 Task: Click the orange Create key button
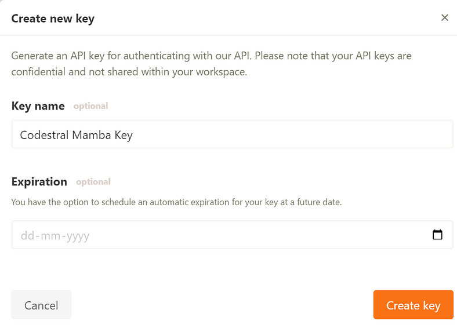pos(414,305)
